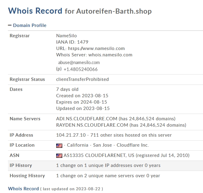Collapse the Domain Profile section

coord(10,25)
